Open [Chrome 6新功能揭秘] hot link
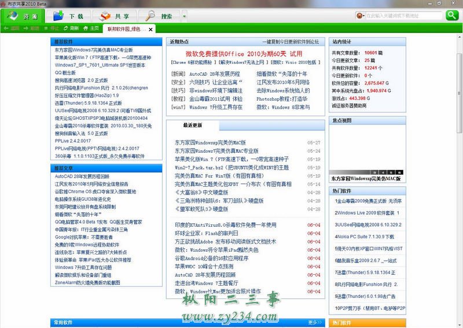This screenshot has height=328, width=463. pyautogui.click(x=193, y=62)
